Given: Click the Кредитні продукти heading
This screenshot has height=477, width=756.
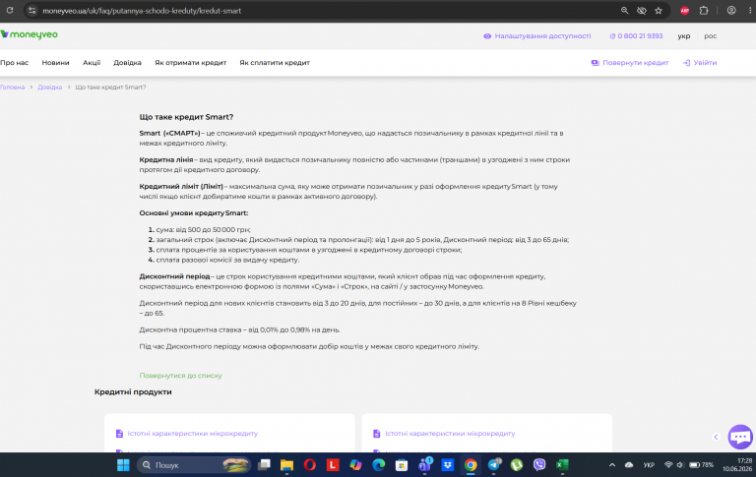Looking at the screenshot, I should [133, 392].
